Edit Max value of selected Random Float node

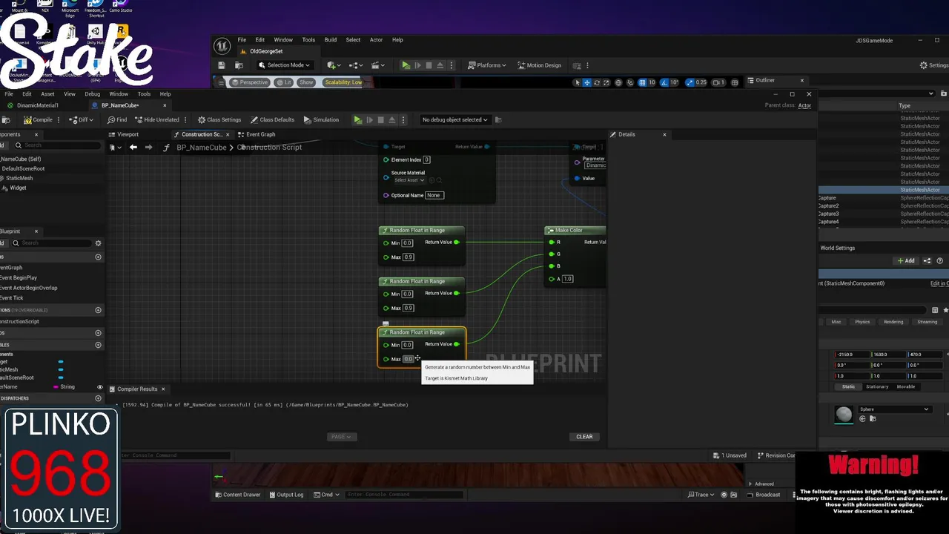pos(408,359)
